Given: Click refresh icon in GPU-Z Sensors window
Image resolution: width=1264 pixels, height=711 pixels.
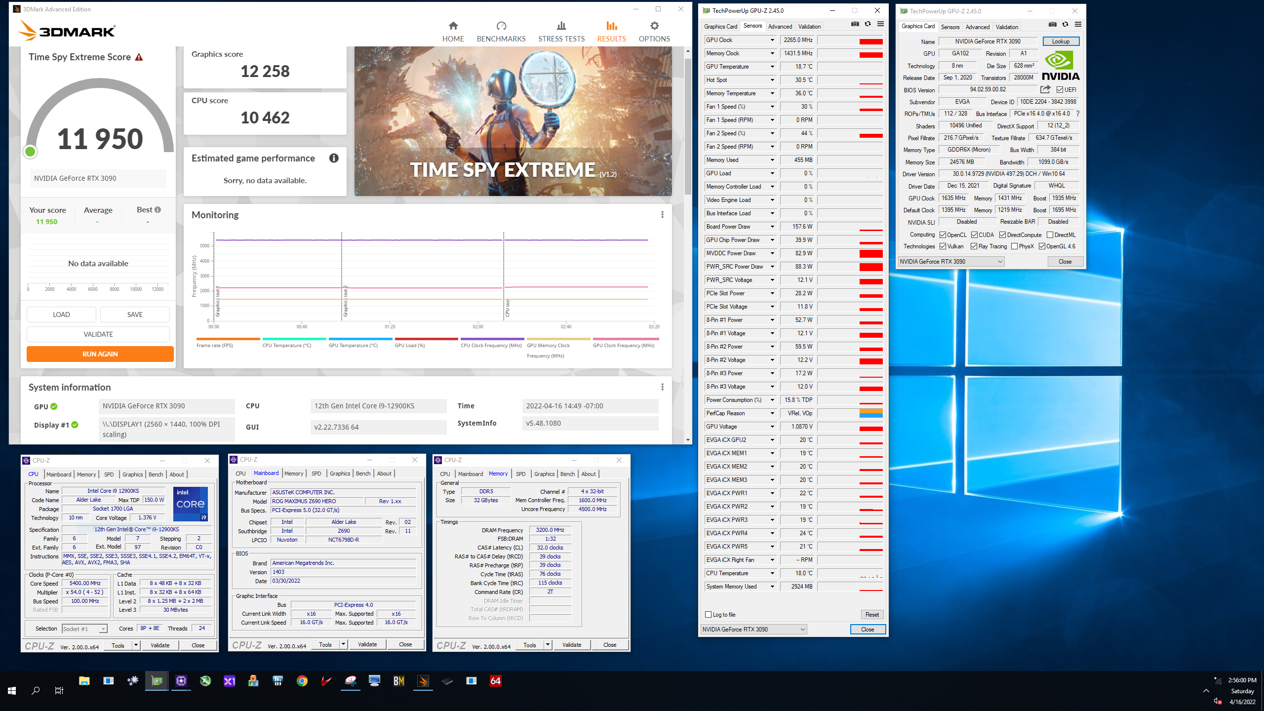Looking at the screenshot, I should 868,24.
